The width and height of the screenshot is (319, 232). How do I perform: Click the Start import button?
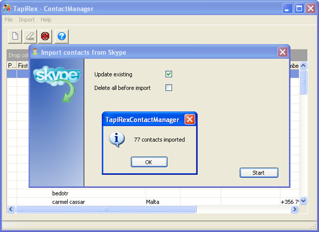259,173
